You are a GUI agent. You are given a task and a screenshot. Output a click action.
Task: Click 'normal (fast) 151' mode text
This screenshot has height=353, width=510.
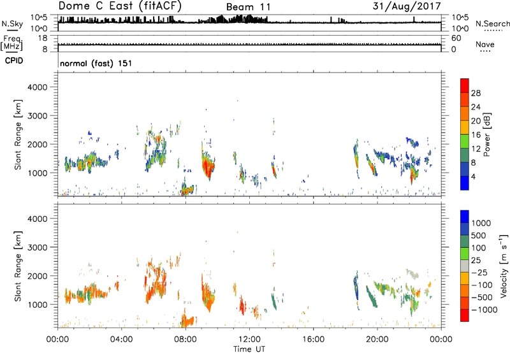coord(96,63)
